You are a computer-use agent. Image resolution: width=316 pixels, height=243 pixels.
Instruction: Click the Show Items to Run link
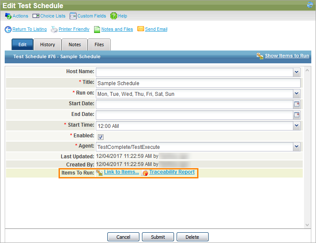[x=287, y=56]
